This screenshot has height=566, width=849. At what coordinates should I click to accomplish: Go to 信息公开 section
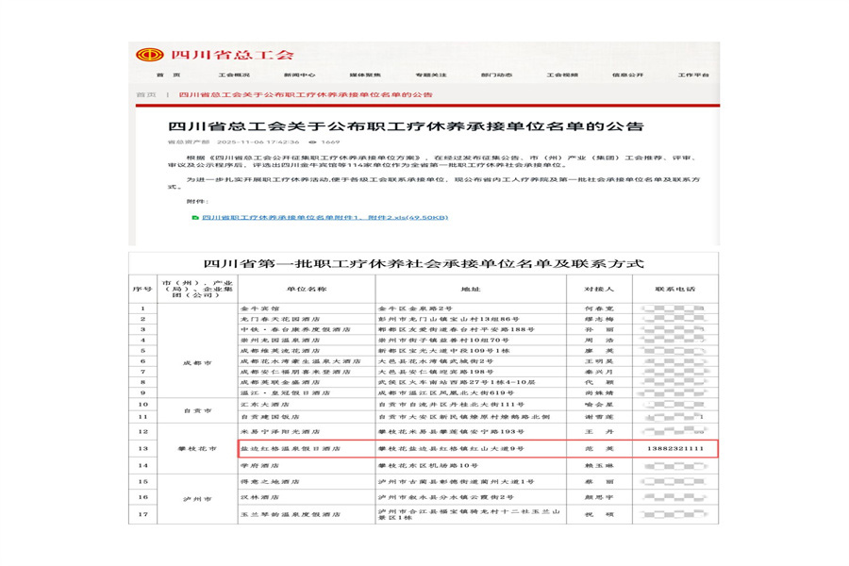628,75
